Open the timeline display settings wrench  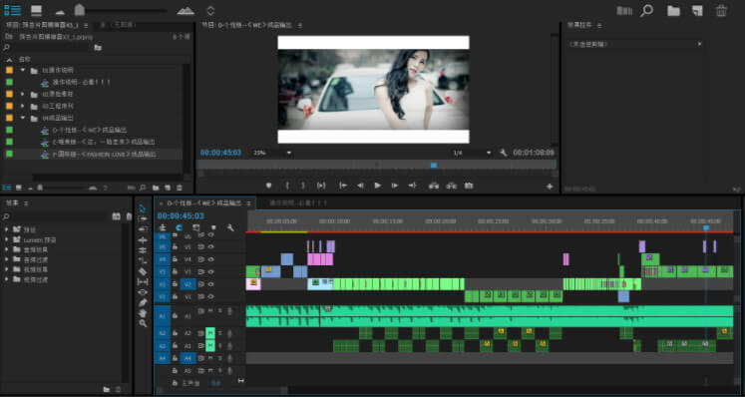[230, 227]
